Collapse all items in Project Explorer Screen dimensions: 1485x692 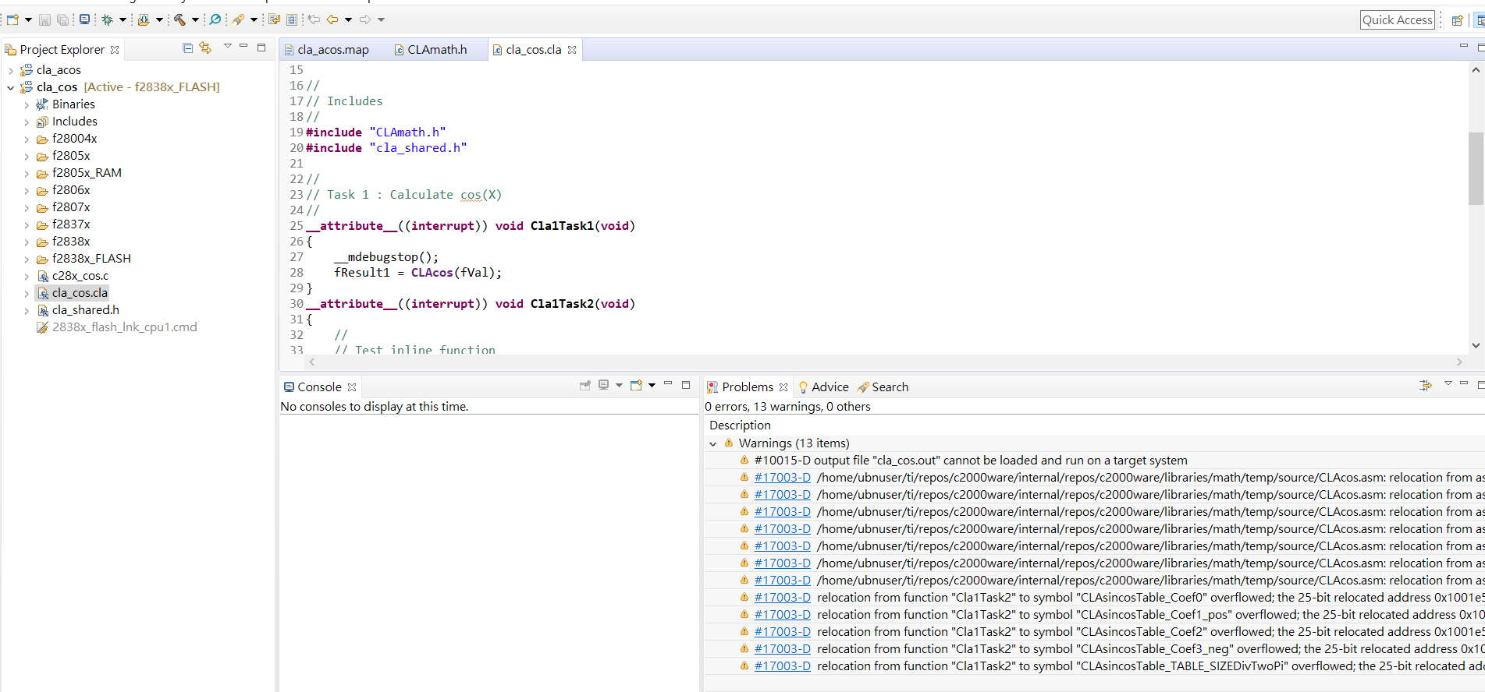[187, 48]
